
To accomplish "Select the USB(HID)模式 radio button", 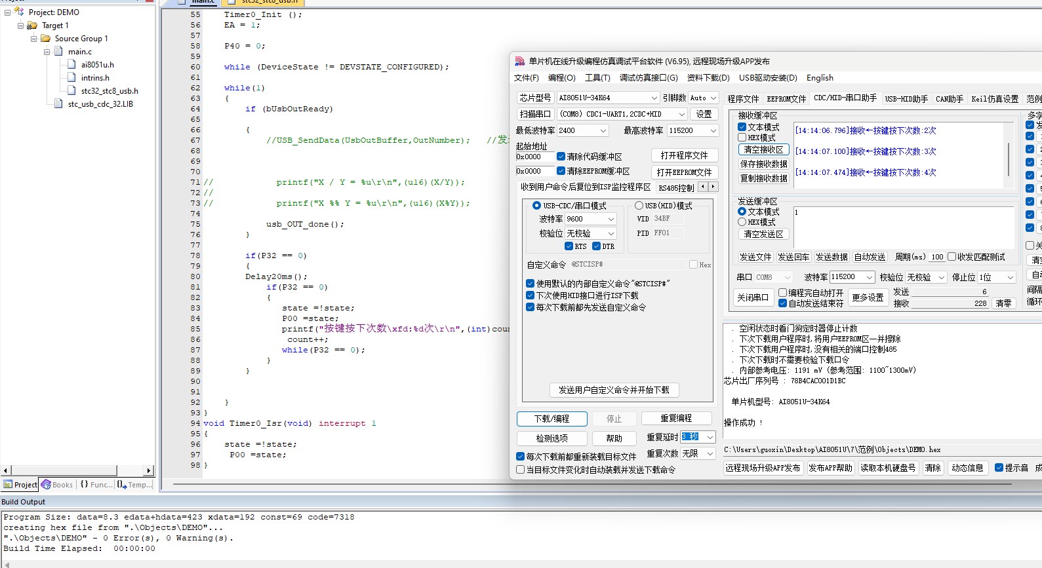I will (x=639, y=206).
